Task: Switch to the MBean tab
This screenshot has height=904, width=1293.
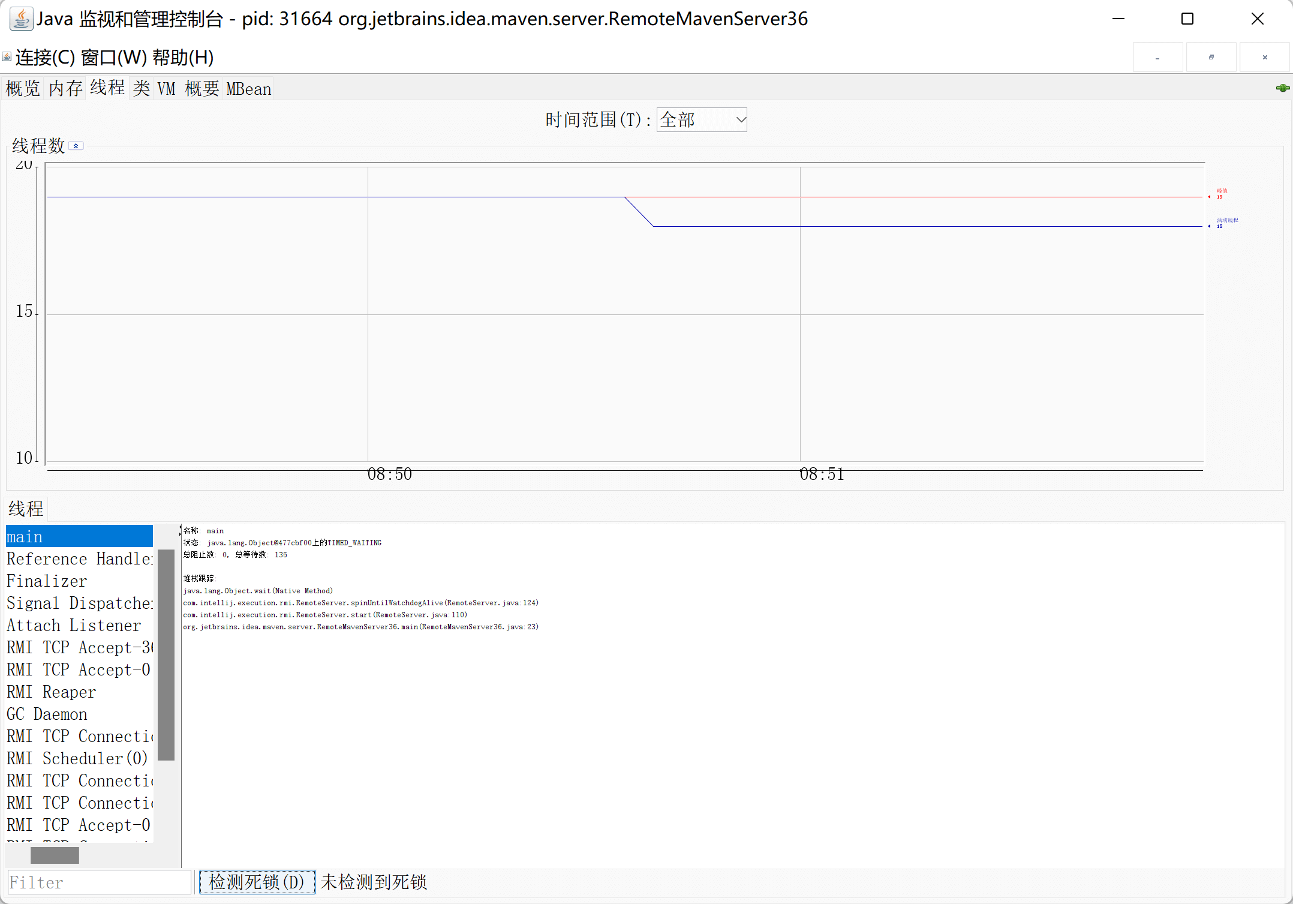Action: pyautogui.click(x=249, y=89)
